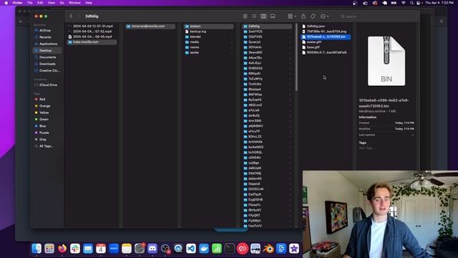Screen dimensions: 458x258
Task: Select the avatars folder
Action: [x=209, y=27]
